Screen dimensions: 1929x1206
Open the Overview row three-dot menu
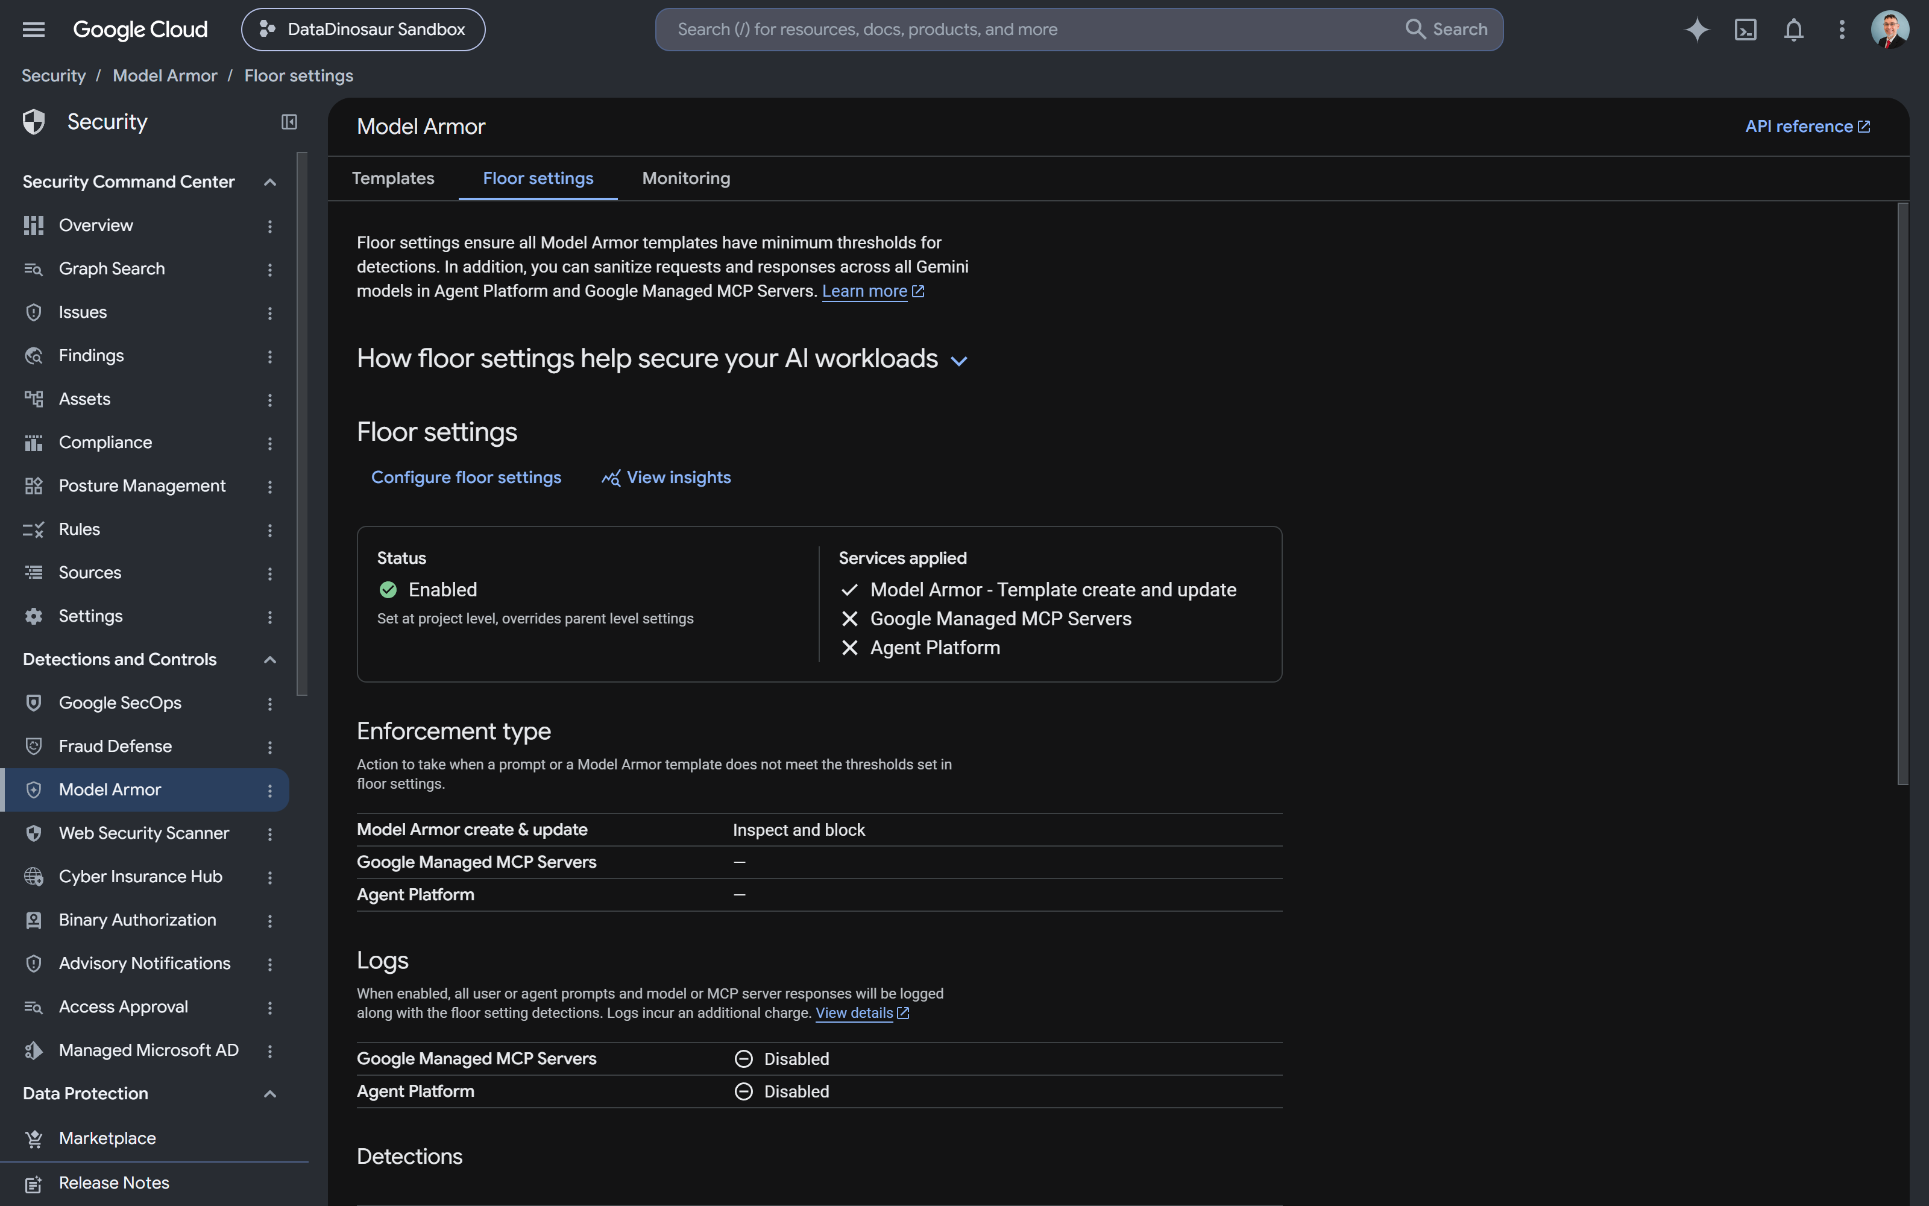click(269, 227)
